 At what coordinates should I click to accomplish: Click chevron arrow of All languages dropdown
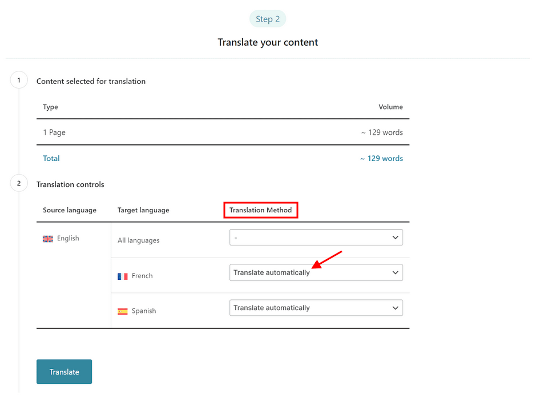click(x=395, y=238)
